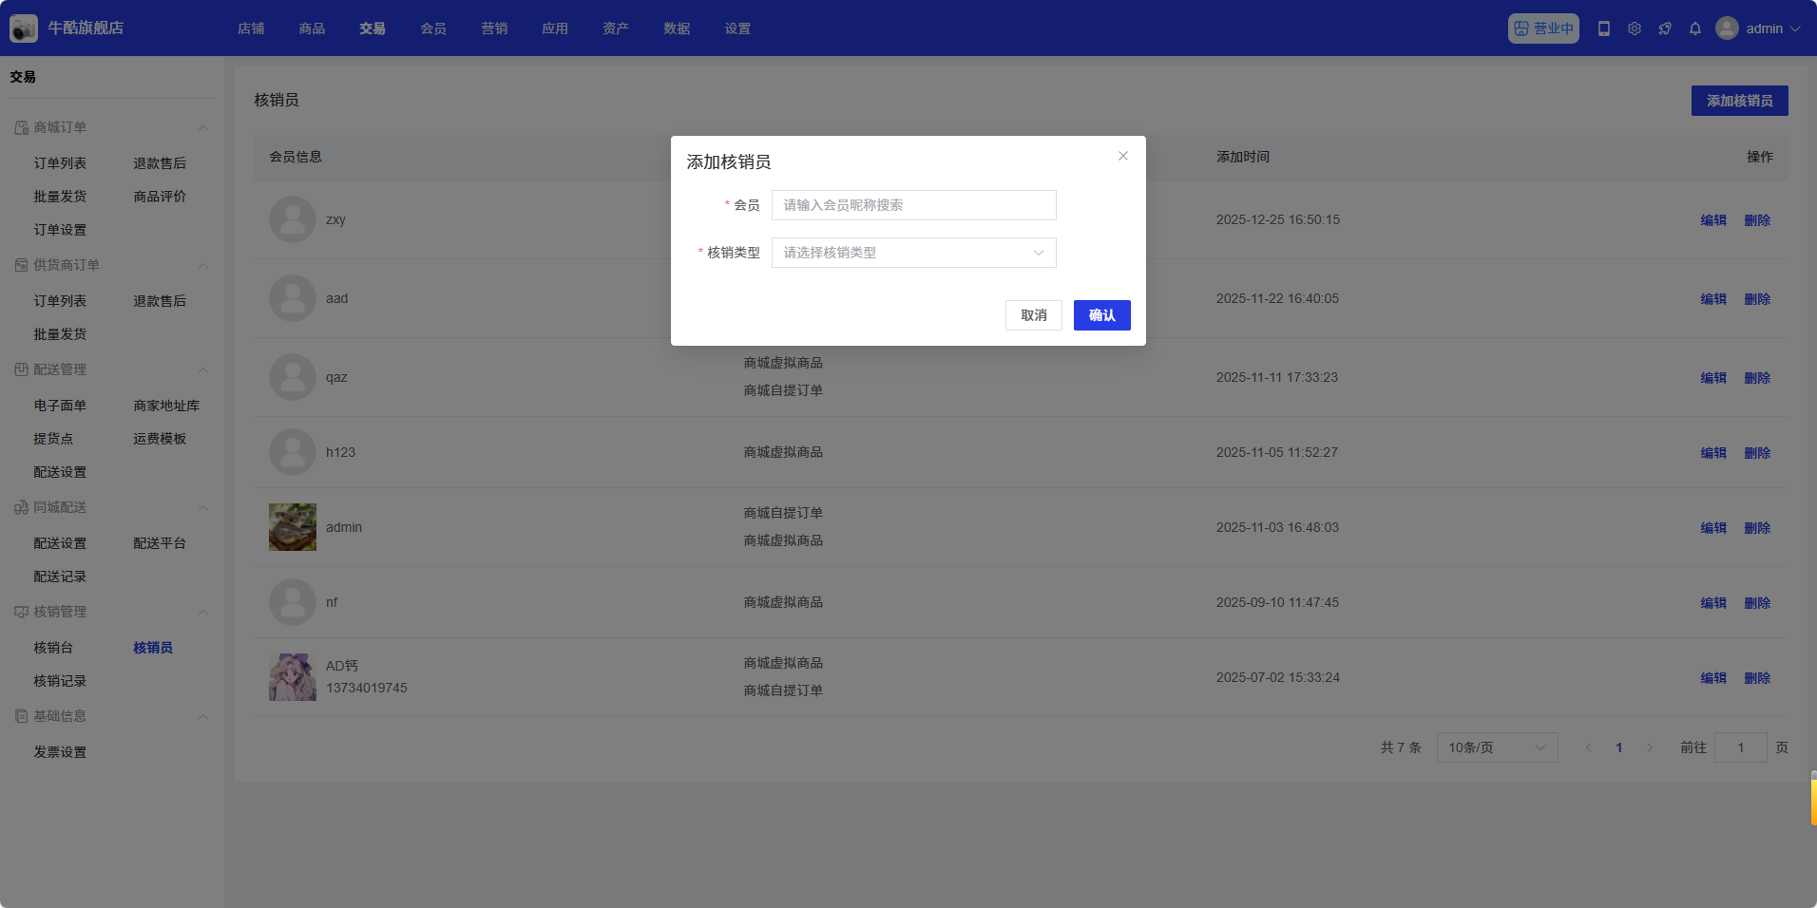1817x908 pixels.
Task: Click 删除 link for the zxy row
Action: click(1757, 220)
